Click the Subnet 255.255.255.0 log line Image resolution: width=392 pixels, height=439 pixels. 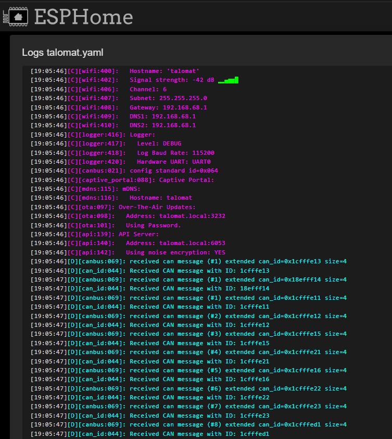pyautogui.click(x=119, y=98)
